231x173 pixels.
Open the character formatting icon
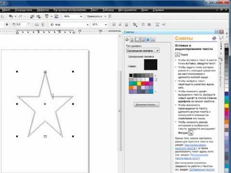(x=157, y=25)
